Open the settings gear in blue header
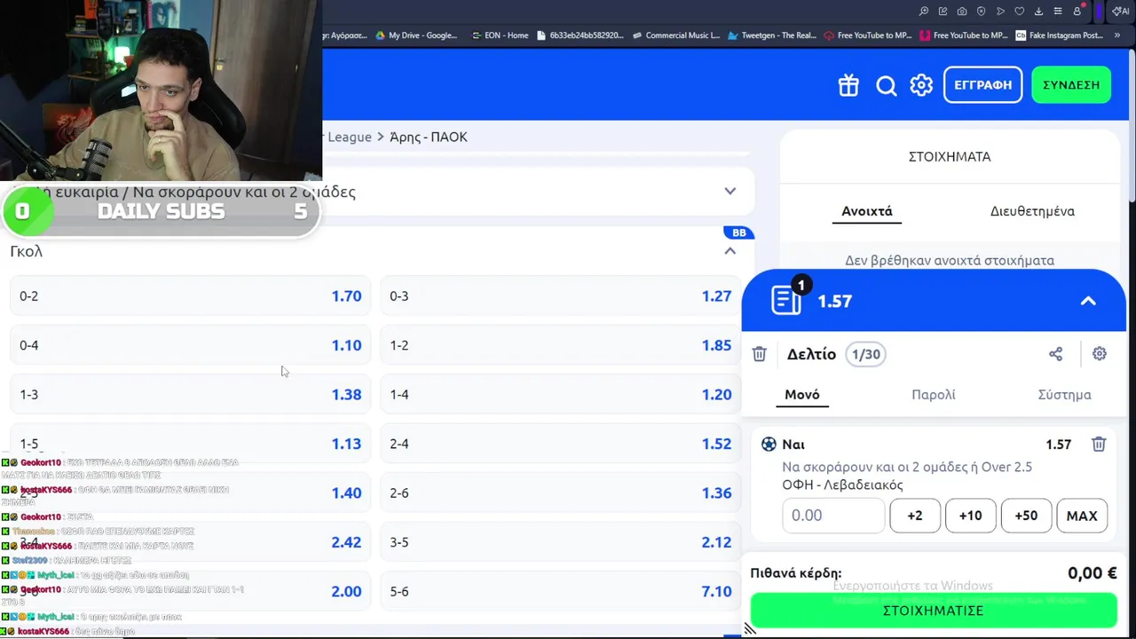 tap(921, 85)
